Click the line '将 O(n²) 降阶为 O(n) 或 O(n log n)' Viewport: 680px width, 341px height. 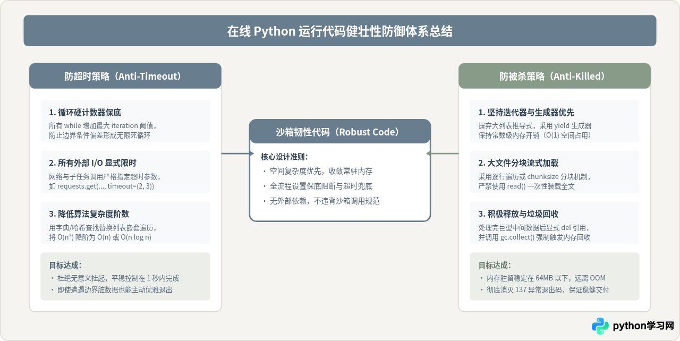pyautogui.click(x=100, y=237)
